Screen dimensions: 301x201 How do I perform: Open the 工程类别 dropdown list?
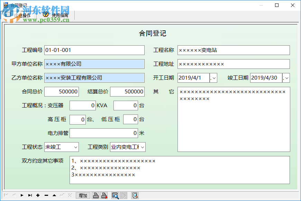[x=142, y=147]
